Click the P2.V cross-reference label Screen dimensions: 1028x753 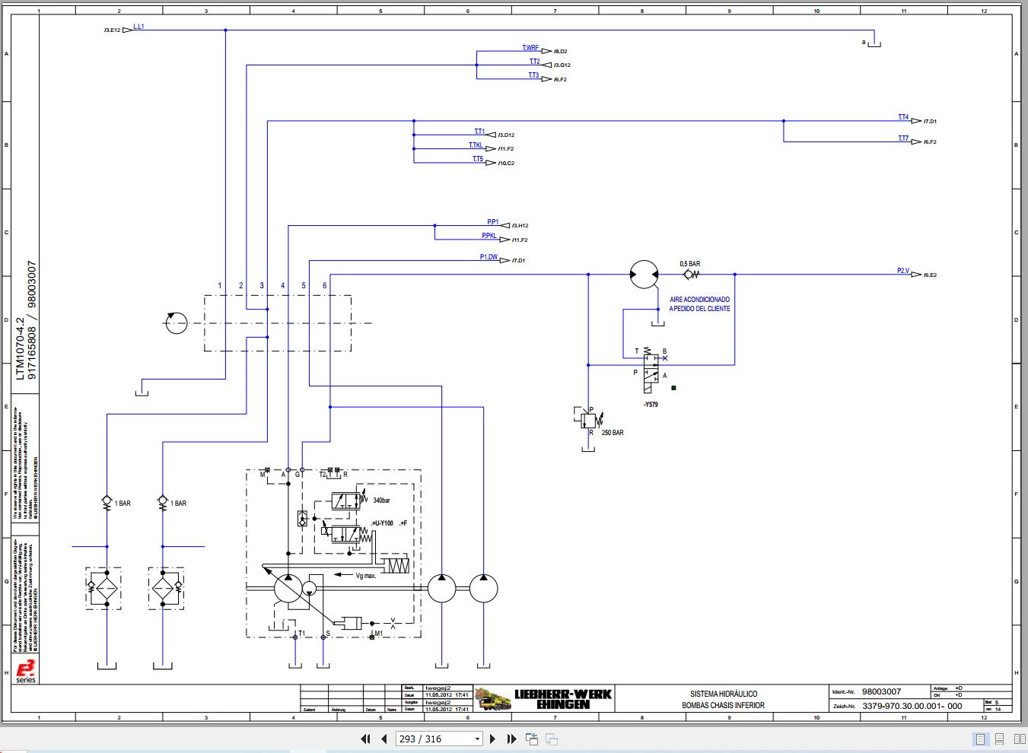[x=903, y=270]
